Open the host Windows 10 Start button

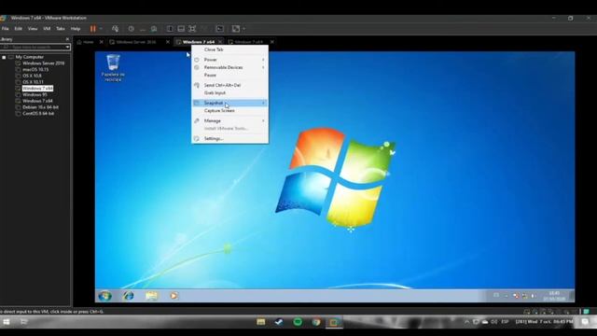7,322
